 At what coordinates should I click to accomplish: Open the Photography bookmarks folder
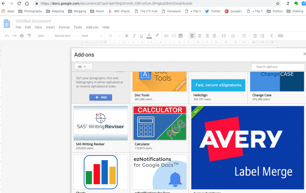[x=30, y=11]
